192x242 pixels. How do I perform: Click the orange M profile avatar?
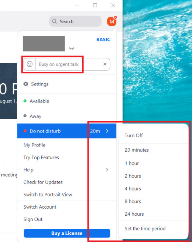tap(112, 21)
